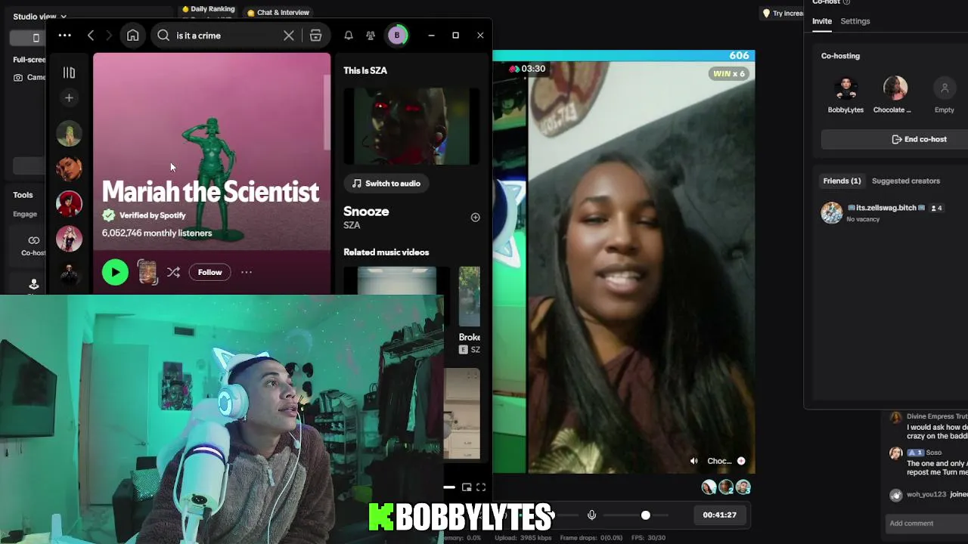968x544 pixels.
Task: Switch to the Friends (1) tab
Action: (x=842, y=181)
